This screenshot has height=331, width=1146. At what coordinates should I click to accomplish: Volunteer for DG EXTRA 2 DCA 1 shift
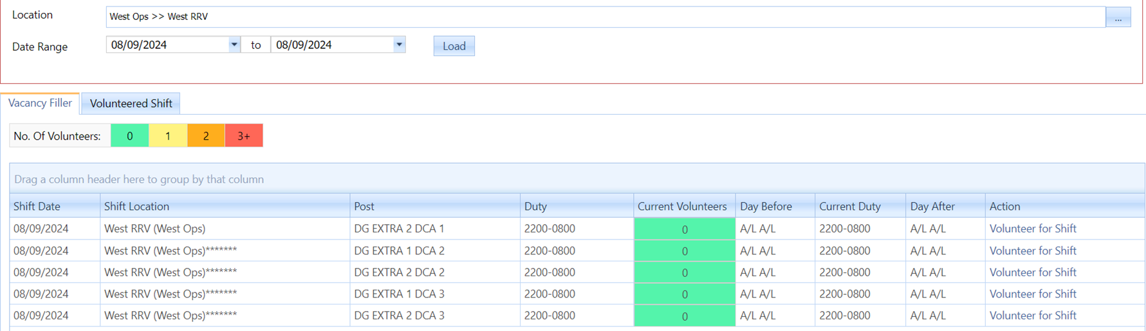(1032, 229)
